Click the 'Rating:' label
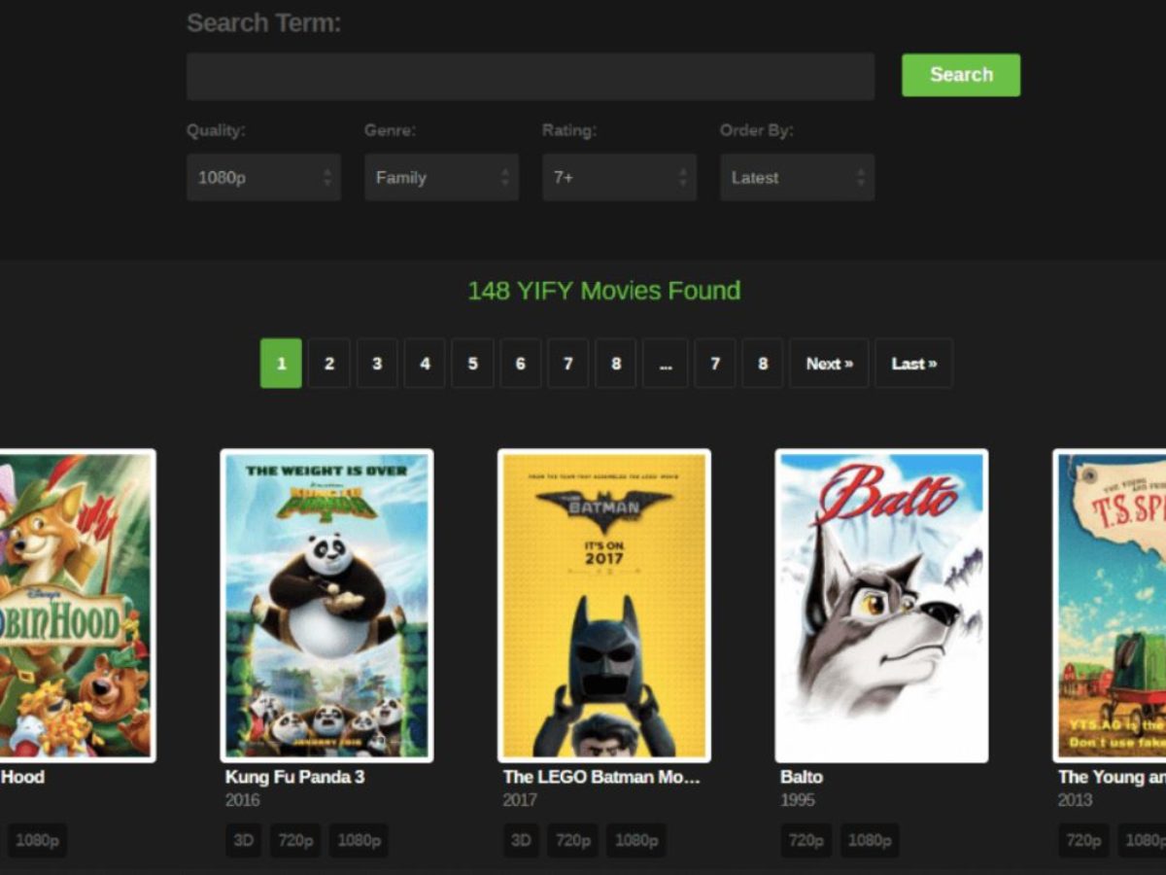This screenshot has height=875, width=1166. (569, 130)
